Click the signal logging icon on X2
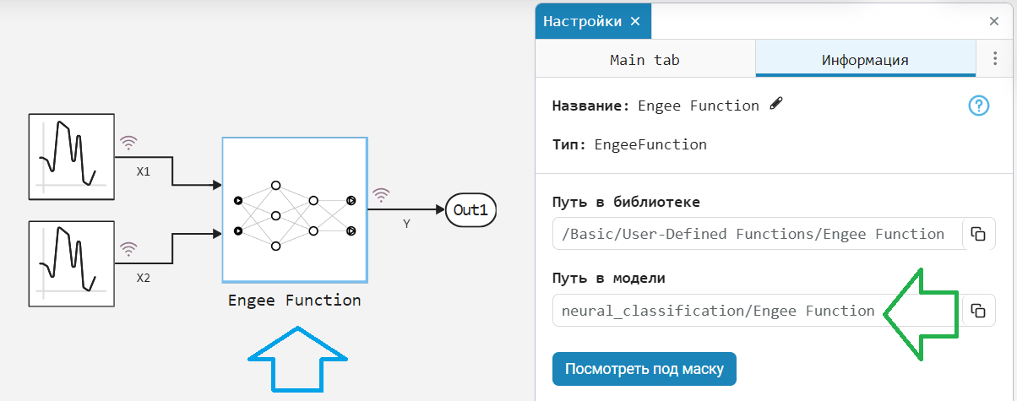The image size is (1017, 401). coord(128,249)
